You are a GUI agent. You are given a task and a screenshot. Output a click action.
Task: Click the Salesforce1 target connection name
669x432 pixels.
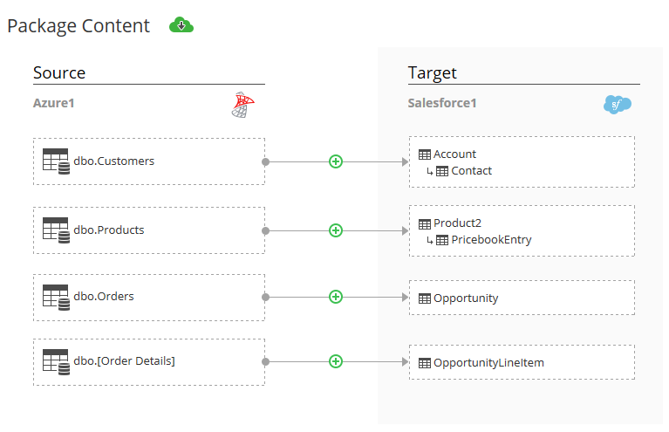click(x=442, y=103)
